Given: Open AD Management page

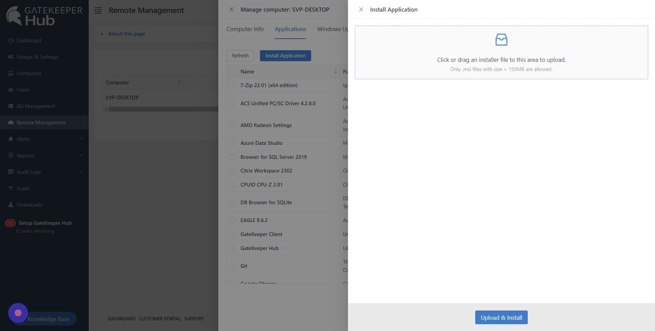Looking at the screenshot, I should pyautogui.click(x=36, y=106).
